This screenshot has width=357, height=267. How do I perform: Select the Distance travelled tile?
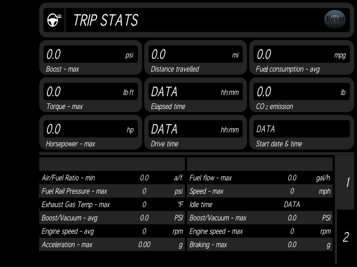pos(196,57)
